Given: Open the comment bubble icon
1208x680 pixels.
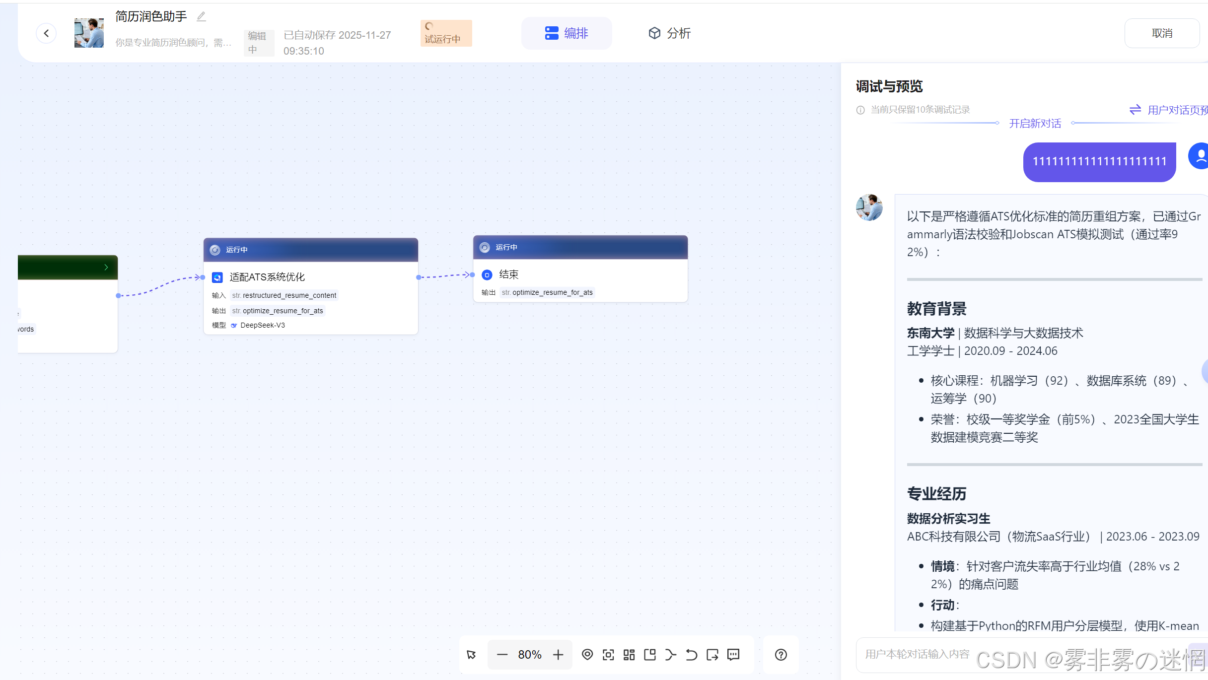Looking at the screenshot, I should tap(733, 655).
